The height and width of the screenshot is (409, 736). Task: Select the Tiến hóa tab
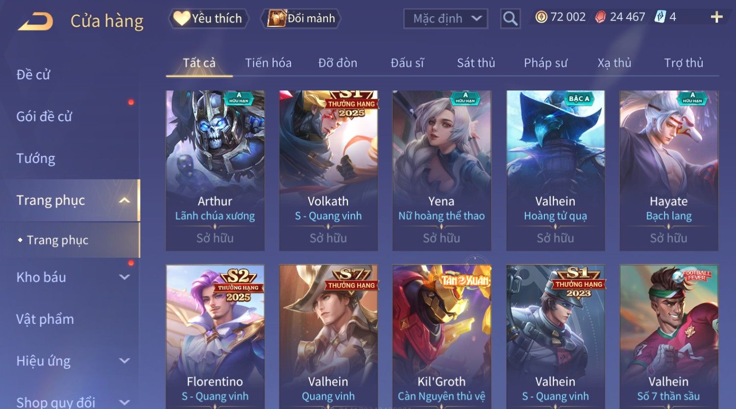268,63
